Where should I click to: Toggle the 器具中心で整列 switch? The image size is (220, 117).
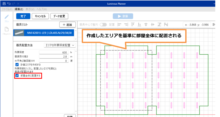(103, 24)
